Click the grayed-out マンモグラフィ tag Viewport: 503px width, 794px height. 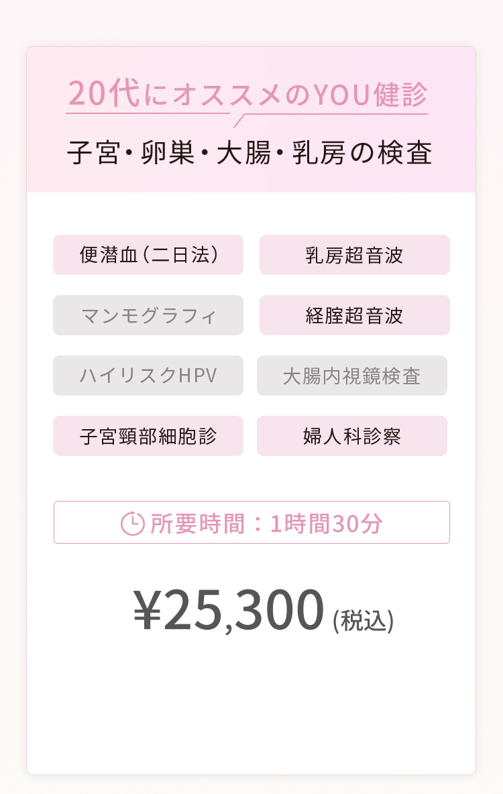148,315
